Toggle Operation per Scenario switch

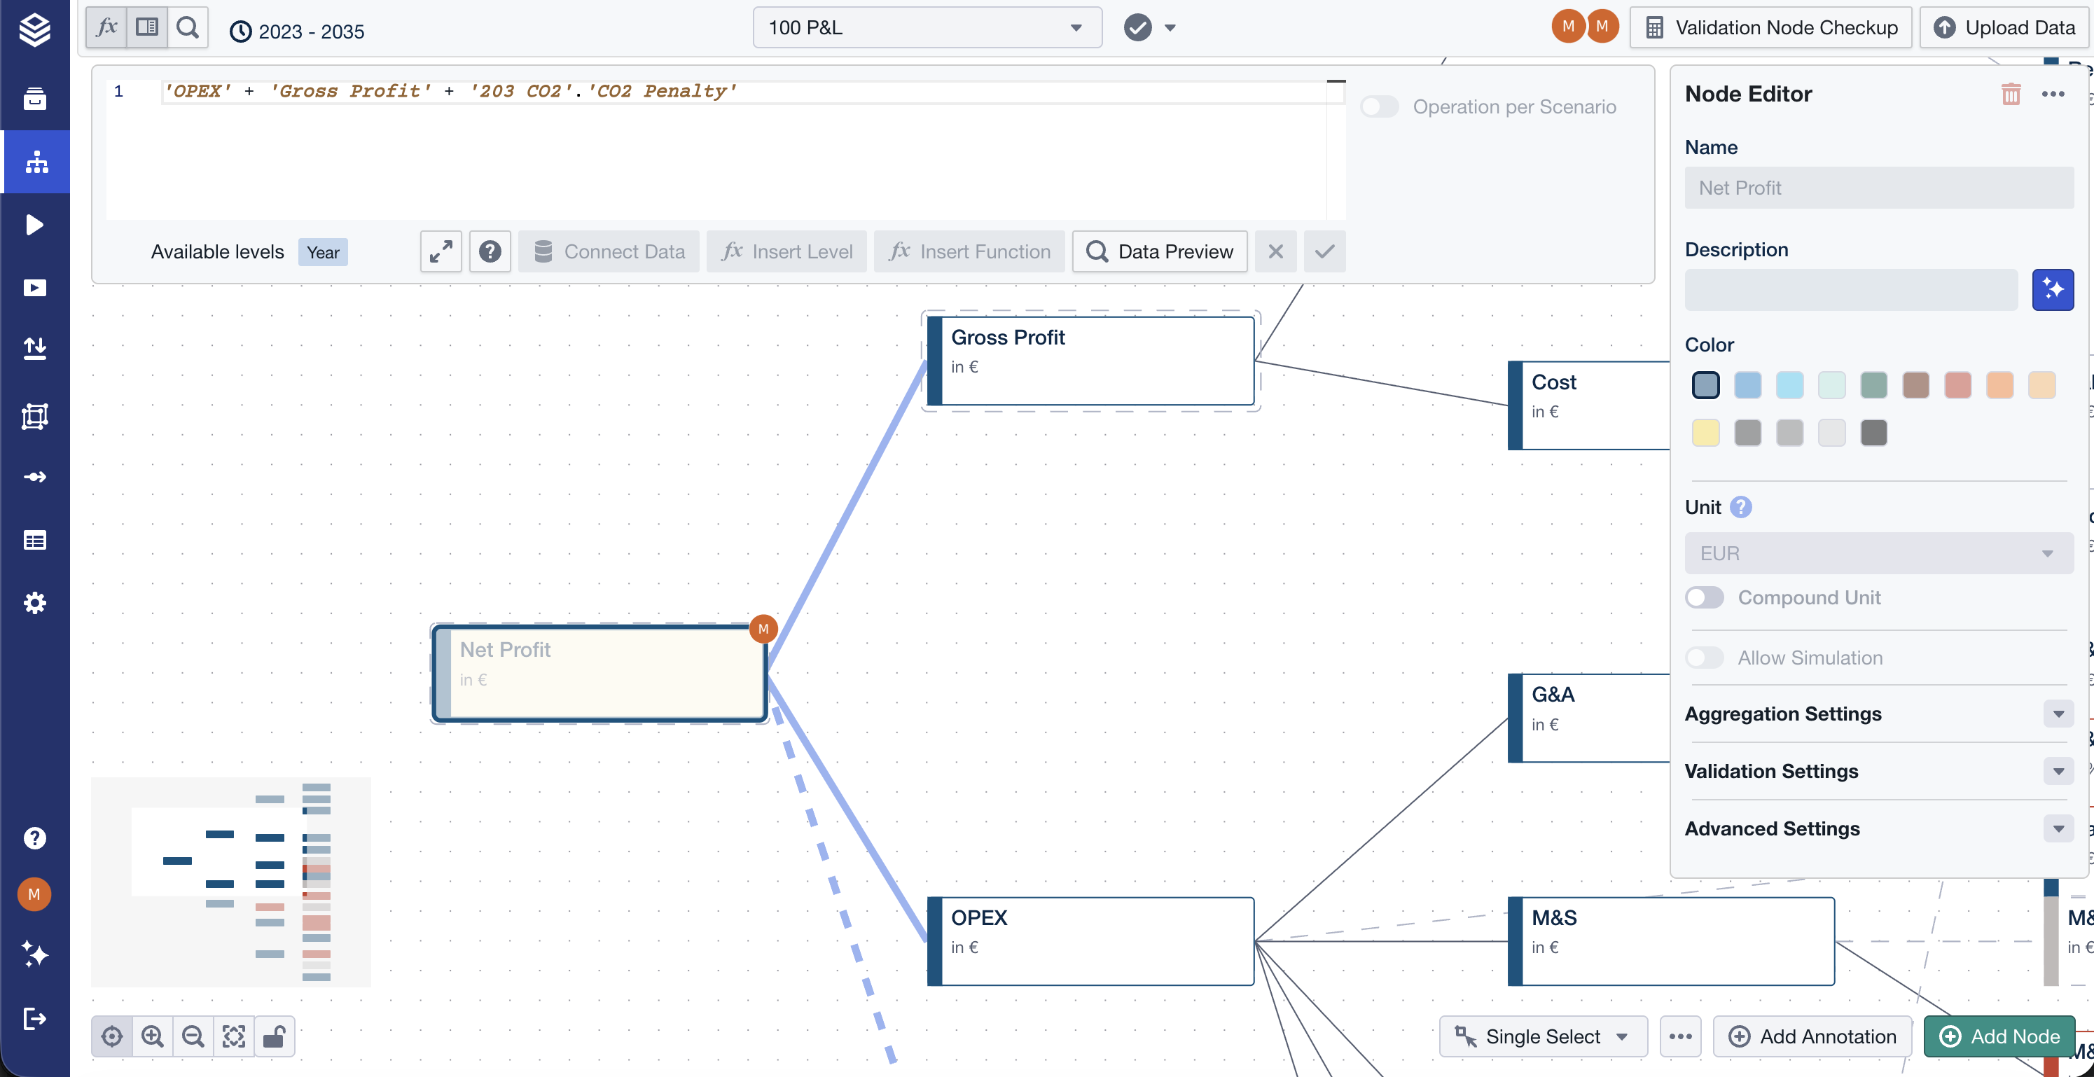pos(1379,106)
